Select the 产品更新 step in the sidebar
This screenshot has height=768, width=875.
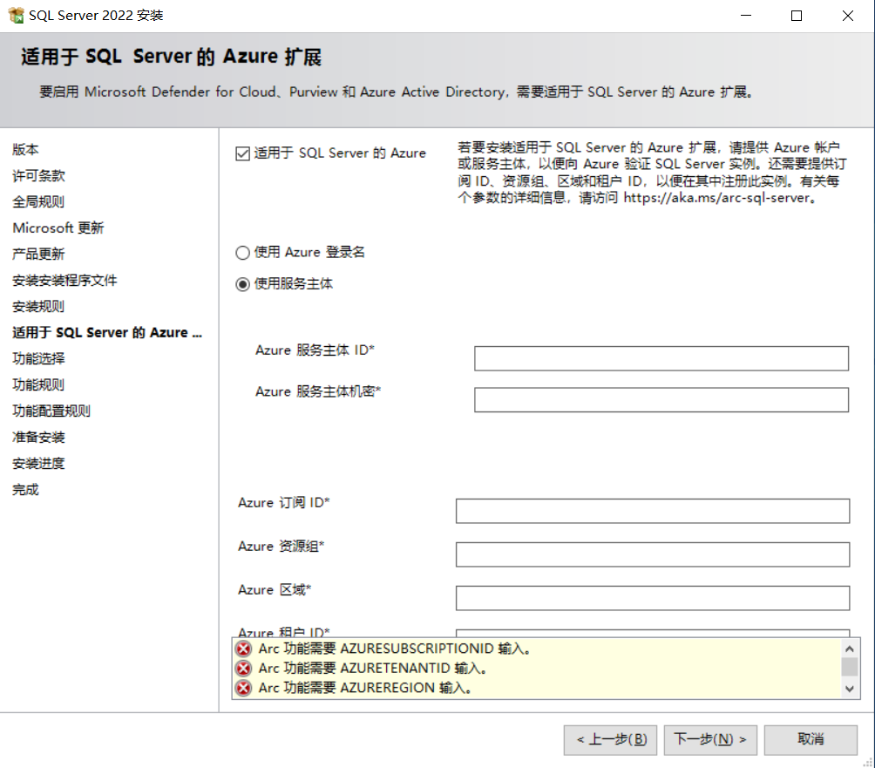[x=38, y=254]
